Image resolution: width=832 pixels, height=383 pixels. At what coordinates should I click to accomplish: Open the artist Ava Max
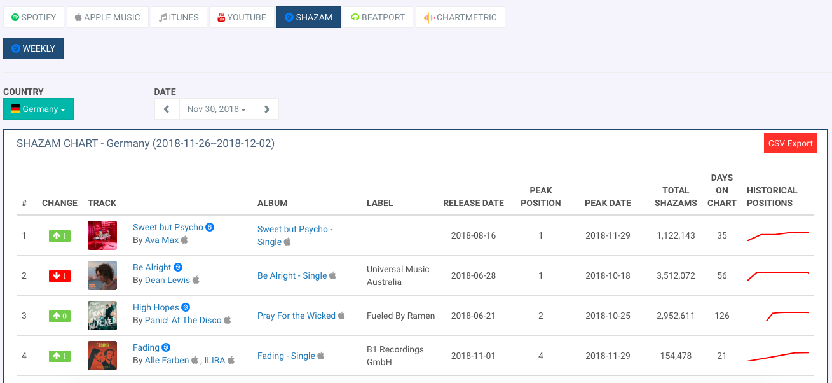[x=161, y=240]
